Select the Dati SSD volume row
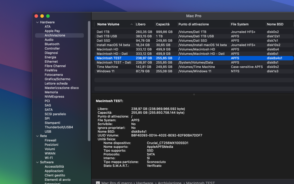 tap(194, 40)
